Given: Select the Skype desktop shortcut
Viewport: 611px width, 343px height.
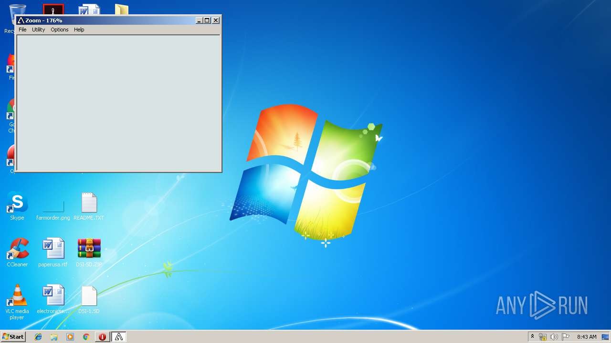Looking at the screenshot, I should (17, 206).
